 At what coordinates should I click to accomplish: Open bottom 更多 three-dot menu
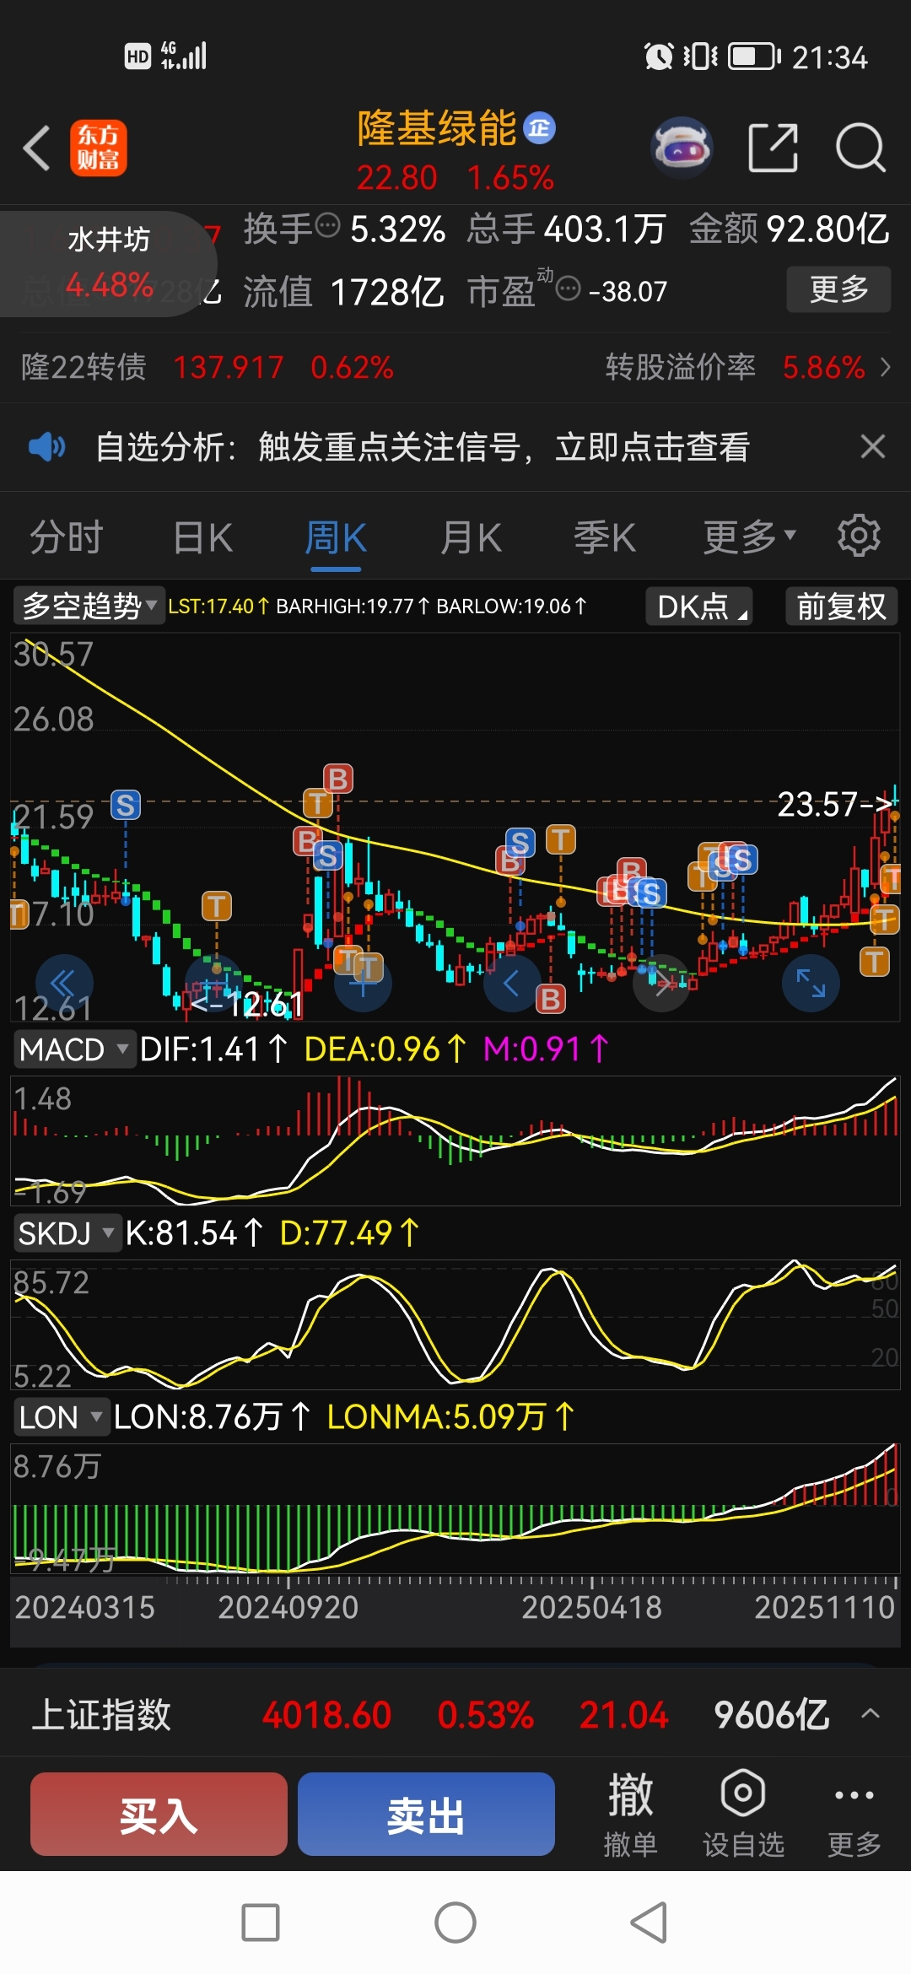coord(854,1814)
